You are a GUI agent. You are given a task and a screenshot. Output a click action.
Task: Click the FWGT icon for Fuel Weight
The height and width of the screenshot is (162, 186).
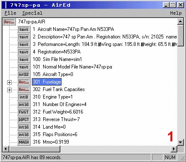tap(24, 112)
